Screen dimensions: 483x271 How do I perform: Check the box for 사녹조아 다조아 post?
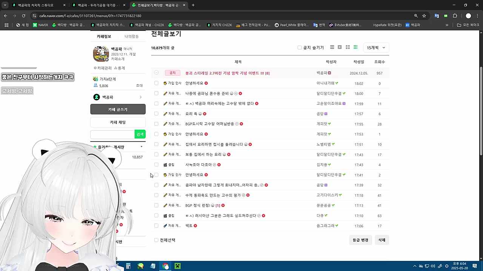tap(156, 164)
